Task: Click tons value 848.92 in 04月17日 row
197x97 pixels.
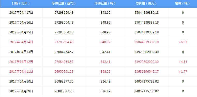Action: (105, 13)
